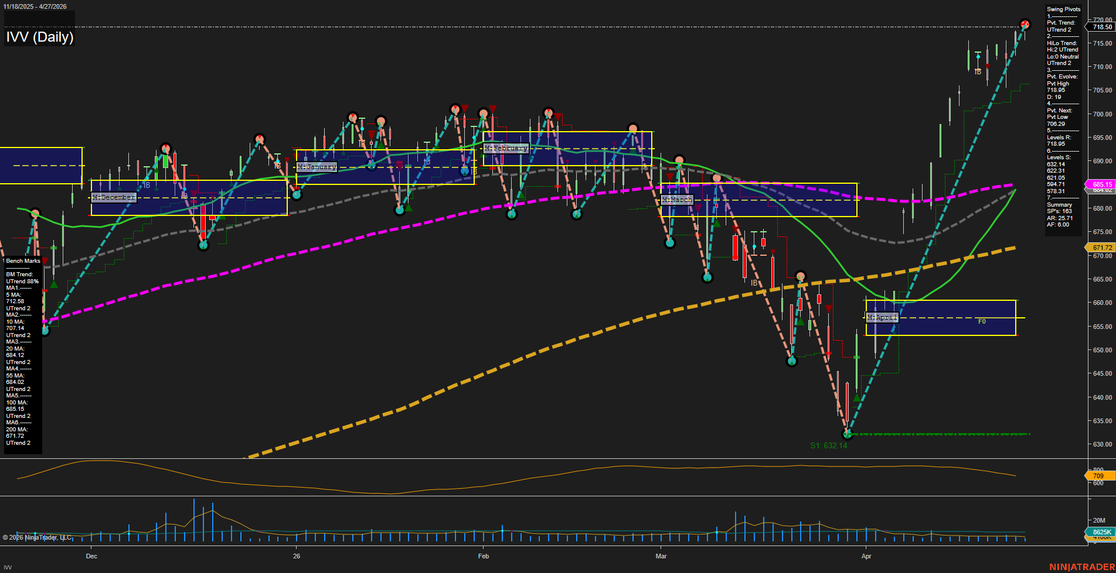Click the NinjaTrader logo at bottom right
1116x573 pixels.
(1081, 567)
